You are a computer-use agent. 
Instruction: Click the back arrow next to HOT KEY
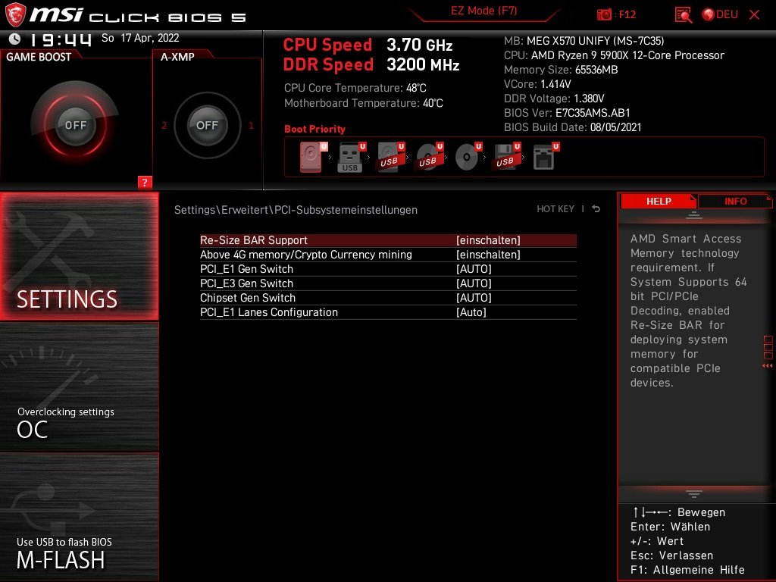[x=596, y=209]
